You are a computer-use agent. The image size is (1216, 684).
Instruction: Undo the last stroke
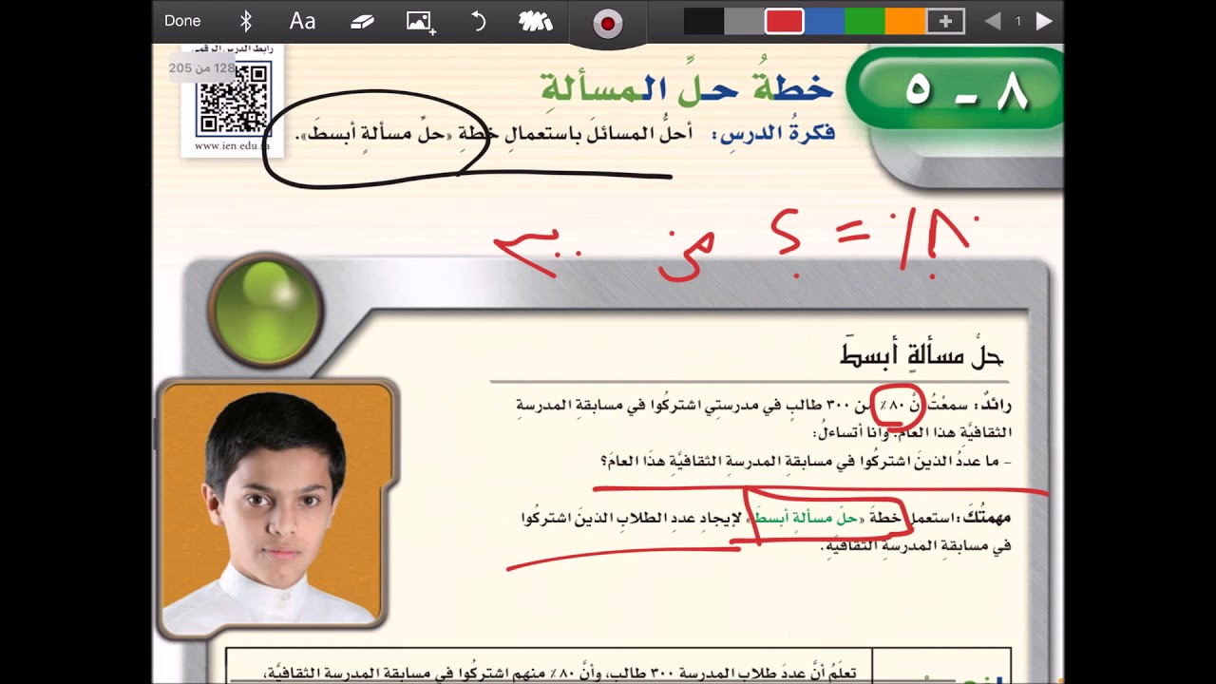[x=479, y=22]
